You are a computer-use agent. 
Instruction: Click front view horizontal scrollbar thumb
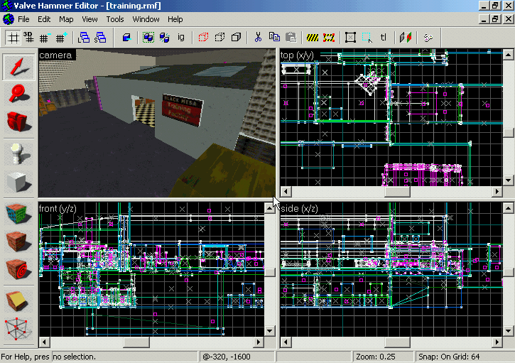pyautogui.click(x=136, y=342)
